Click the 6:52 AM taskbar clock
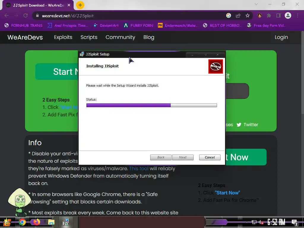This screenshot has width=304, height=228. pyautogui.click(x=276, y=222)
